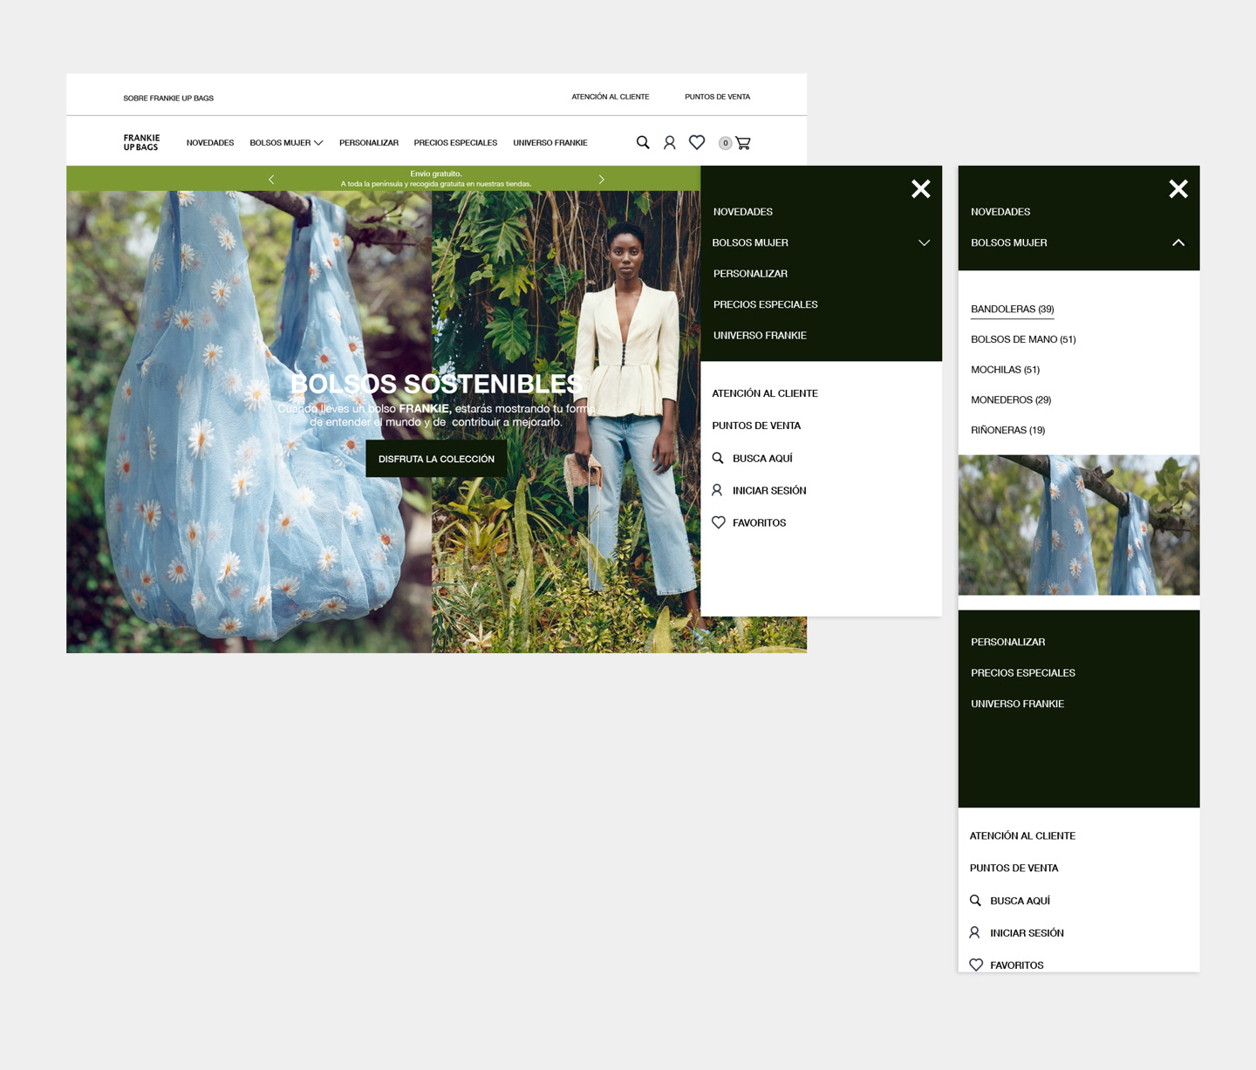Image resolution: width=1256 pixels, height=1070 pixels.
Task: Click the Frankie Up Bags logo
Action: coord(141,142)
